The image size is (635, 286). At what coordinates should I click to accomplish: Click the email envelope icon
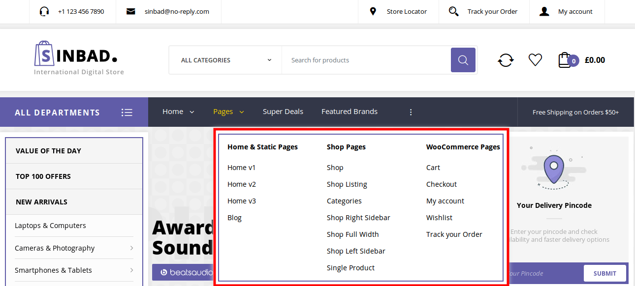click(x=131, y=11)
